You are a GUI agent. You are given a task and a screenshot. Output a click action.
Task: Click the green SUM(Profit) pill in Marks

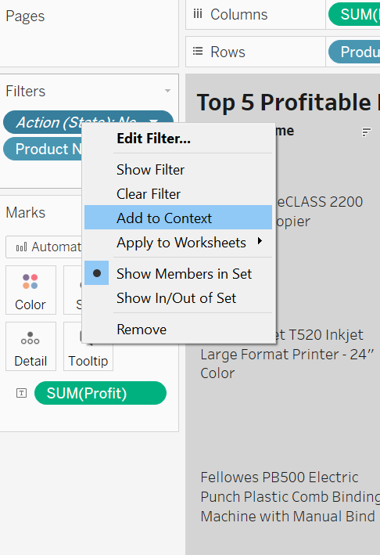[x=100, y=393]
